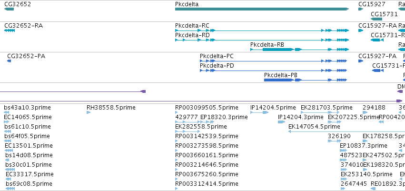
Task: Click the EK147054.5prime long EST line
Action: point(346,131)
